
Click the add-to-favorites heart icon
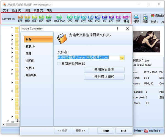(153, 16)
